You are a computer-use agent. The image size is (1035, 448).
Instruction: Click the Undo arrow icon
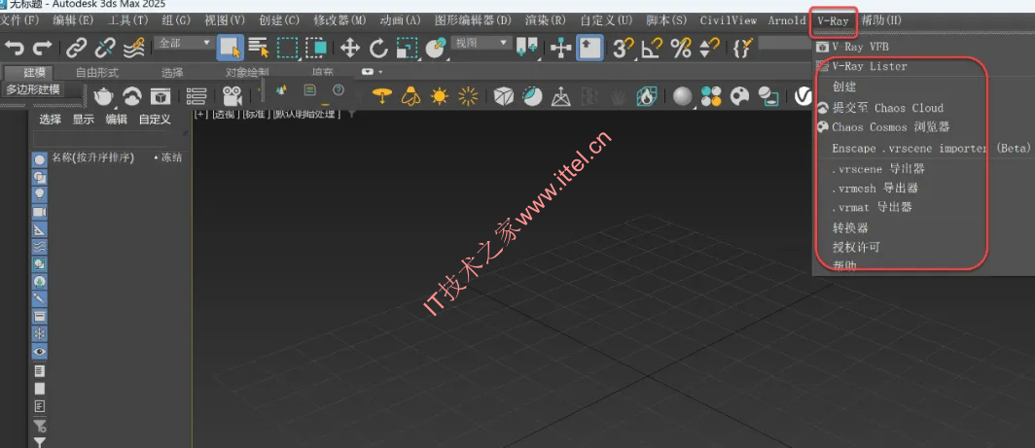tap(14, 48)
